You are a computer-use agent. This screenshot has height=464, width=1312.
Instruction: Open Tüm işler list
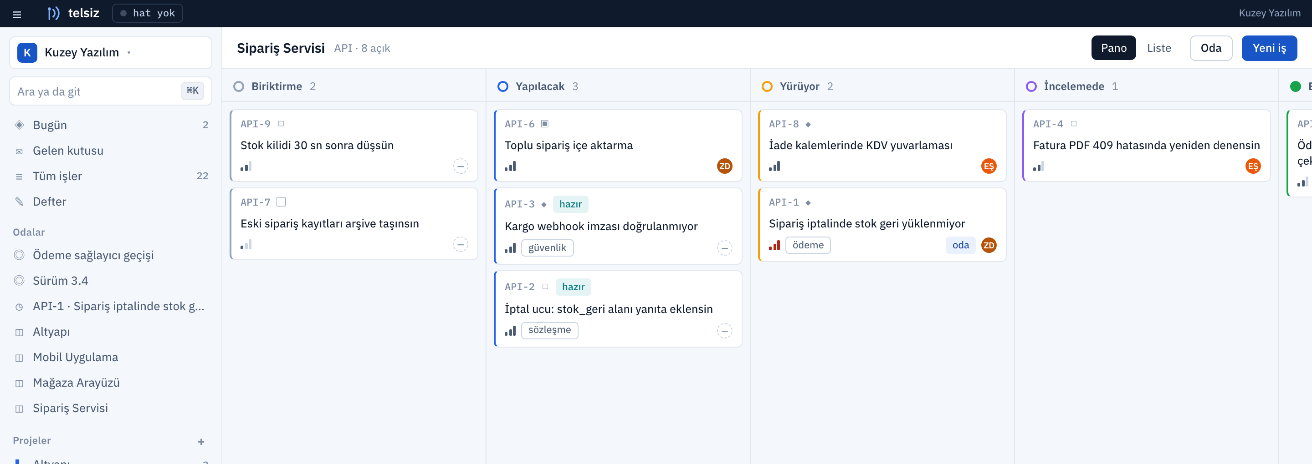[x=111, y=176]
